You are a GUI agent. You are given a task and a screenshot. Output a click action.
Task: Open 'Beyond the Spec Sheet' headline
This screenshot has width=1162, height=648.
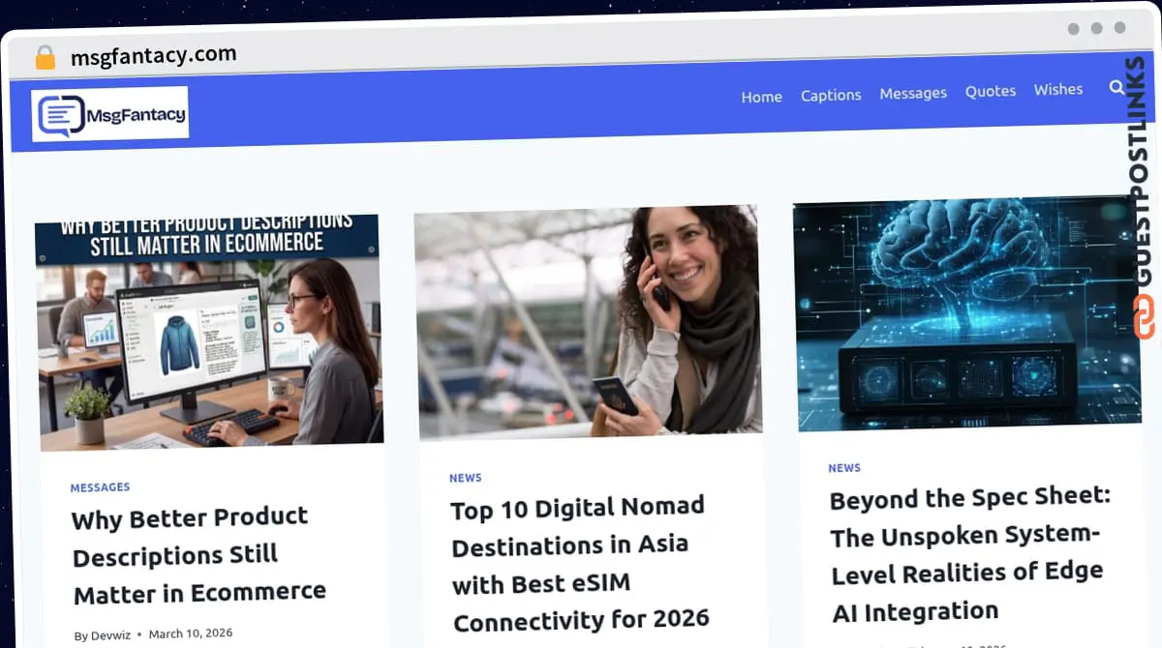click(970, 555)
